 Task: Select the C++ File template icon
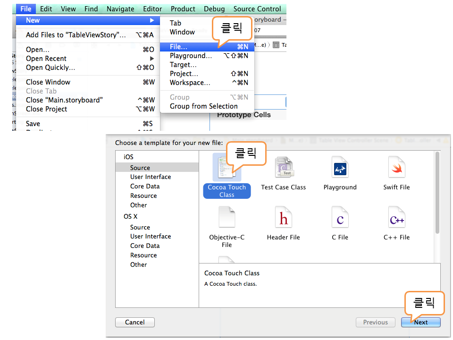tap(396, 219)
